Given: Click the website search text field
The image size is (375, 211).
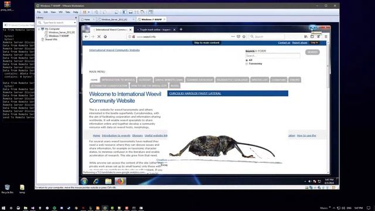Looking at the screenshot, I should point(272,56).
